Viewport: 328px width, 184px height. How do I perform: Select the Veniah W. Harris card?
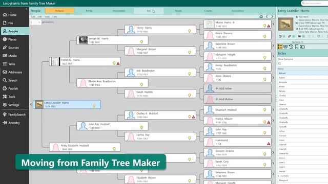click(113, 40)
